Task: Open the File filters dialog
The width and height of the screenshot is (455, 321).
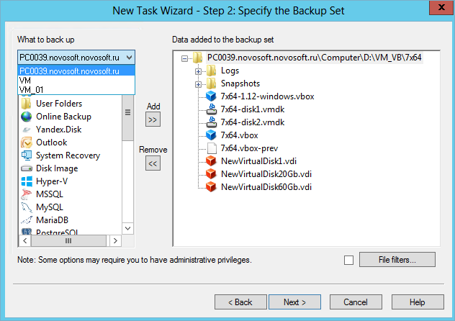Action: (x=397, y=260)
